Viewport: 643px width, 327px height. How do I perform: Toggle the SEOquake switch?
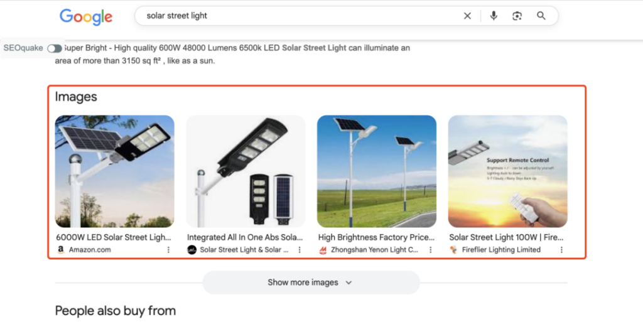tap(55, 48)
